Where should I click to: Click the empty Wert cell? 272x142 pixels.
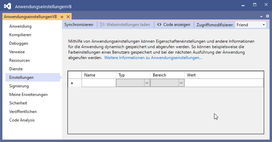224,83
